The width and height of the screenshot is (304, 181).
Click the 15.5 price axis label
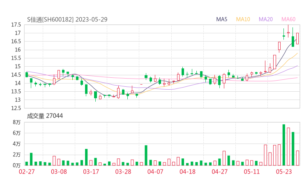16,58
